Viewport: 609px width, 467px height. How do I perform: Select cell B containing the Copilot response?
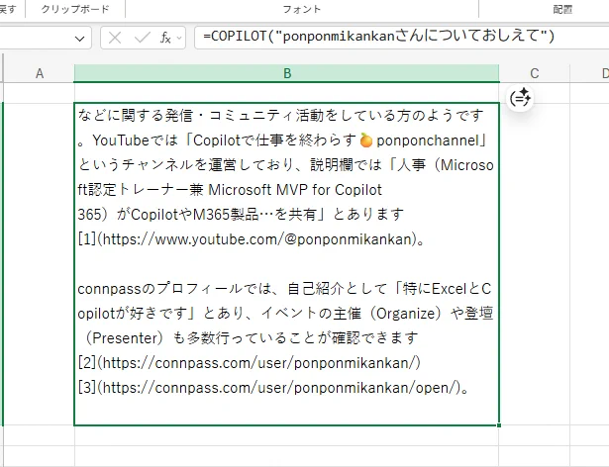(286, 264)
